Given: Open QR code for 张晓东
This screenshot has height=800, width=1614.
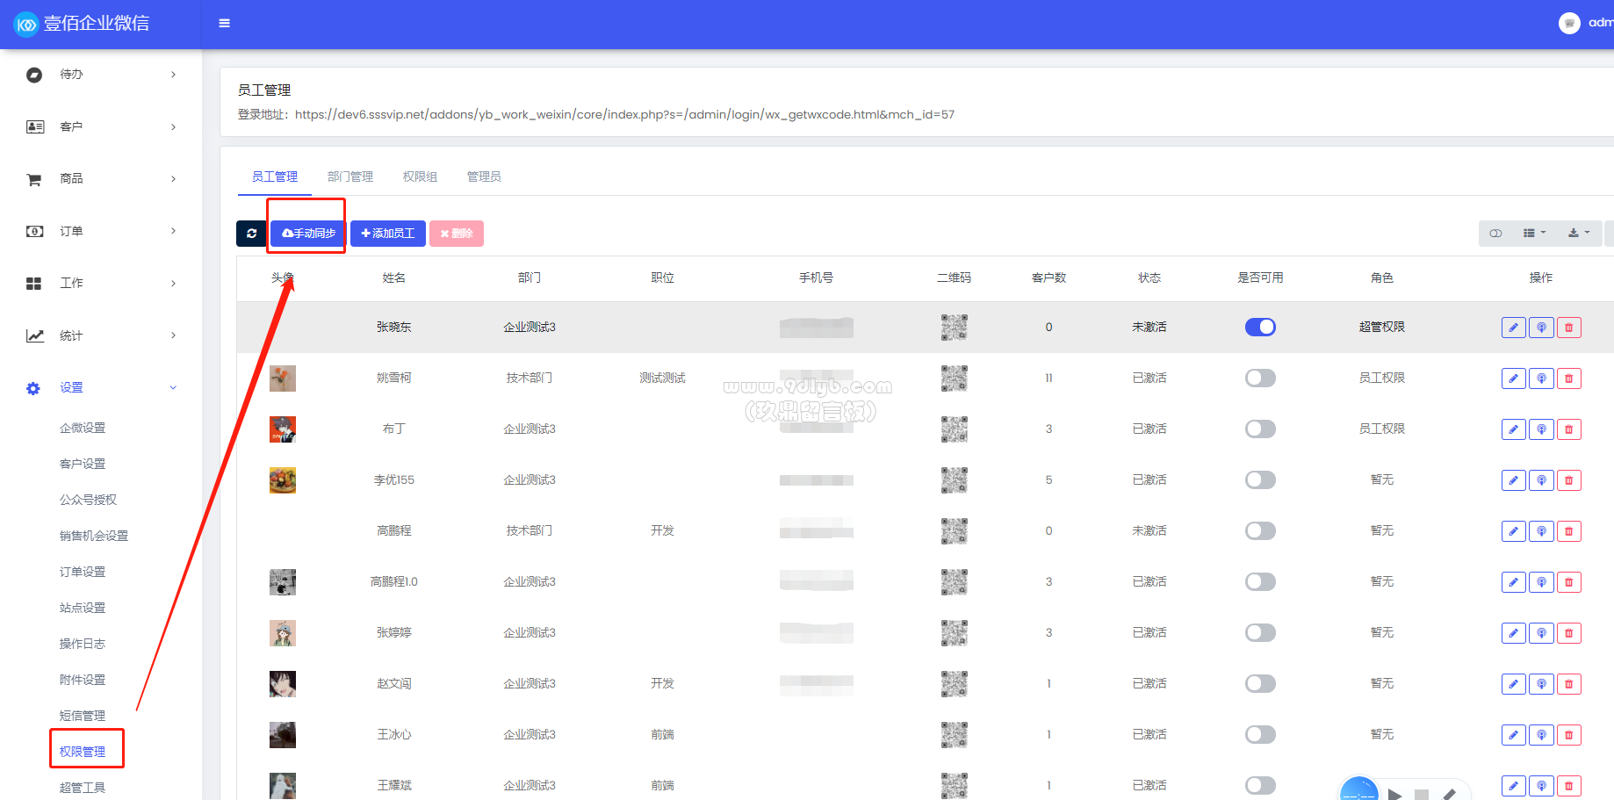Looking at the screenshot, I should (954, 328).
